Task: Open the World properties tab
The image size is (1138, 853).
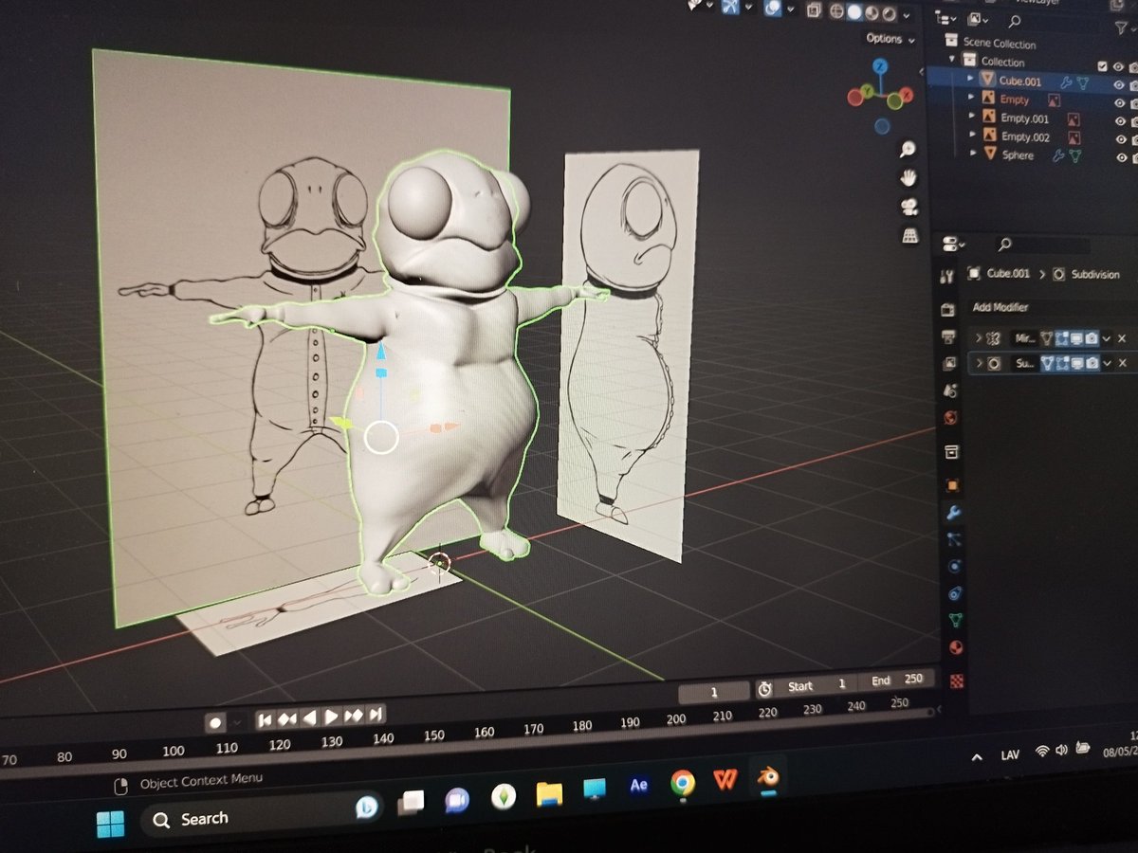Action: 951,418
